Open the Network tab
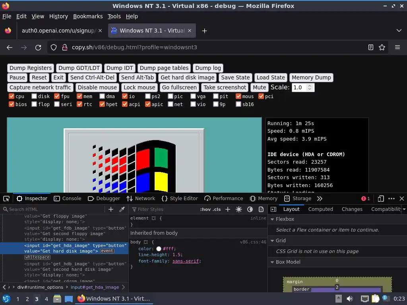 click(141, 199)
